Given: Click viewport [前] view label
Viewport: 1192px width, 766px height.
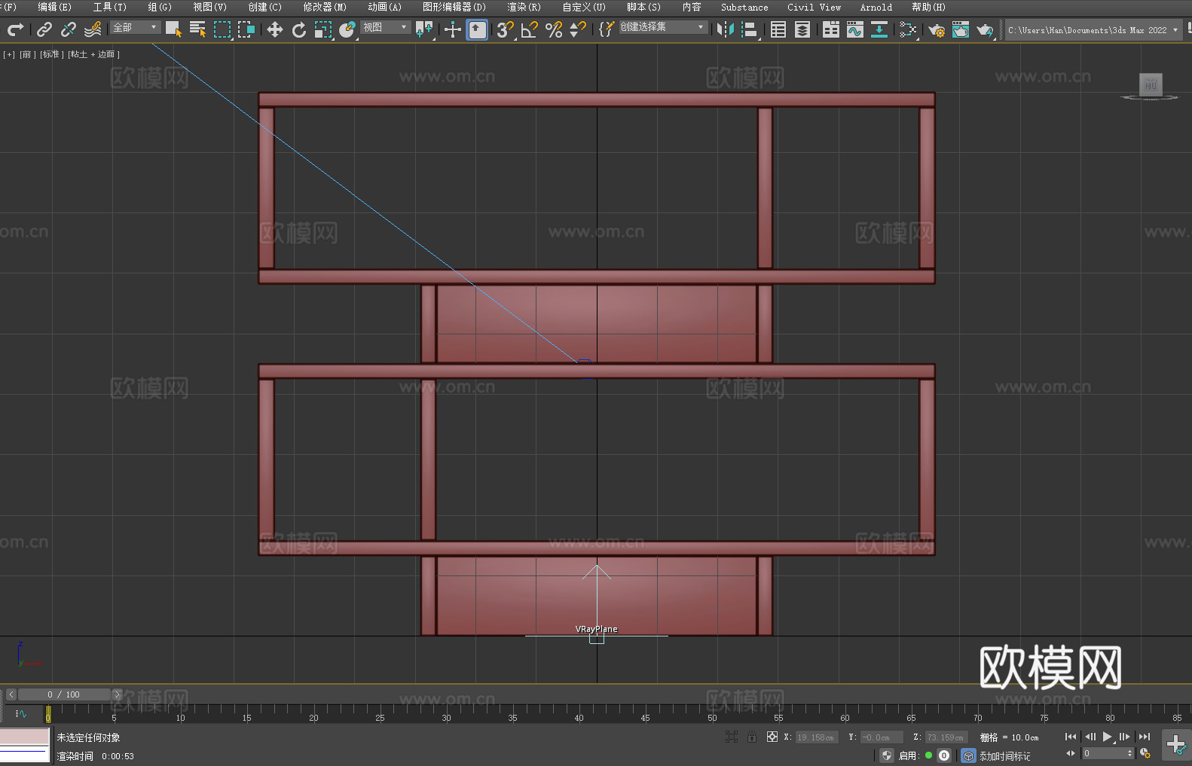Looking at the screenshot, I should point(27,54).
